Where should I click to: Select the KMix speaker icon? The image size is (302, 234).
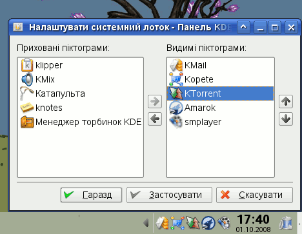click(x=27, y=79)
